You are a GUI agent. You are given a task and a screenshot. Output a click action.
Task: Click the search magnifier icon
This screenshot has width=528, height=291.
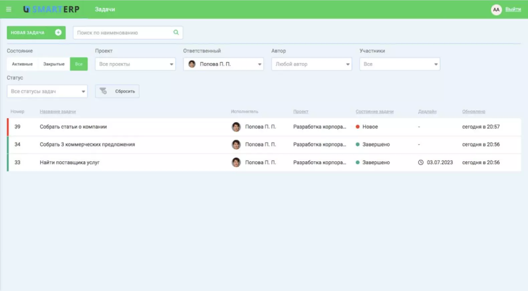(x=176, y=32)
